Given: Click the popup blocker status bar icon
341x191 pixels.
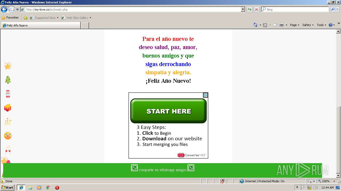Looking at the screenshot, I should pyautogui.click(x=223, y=181).
